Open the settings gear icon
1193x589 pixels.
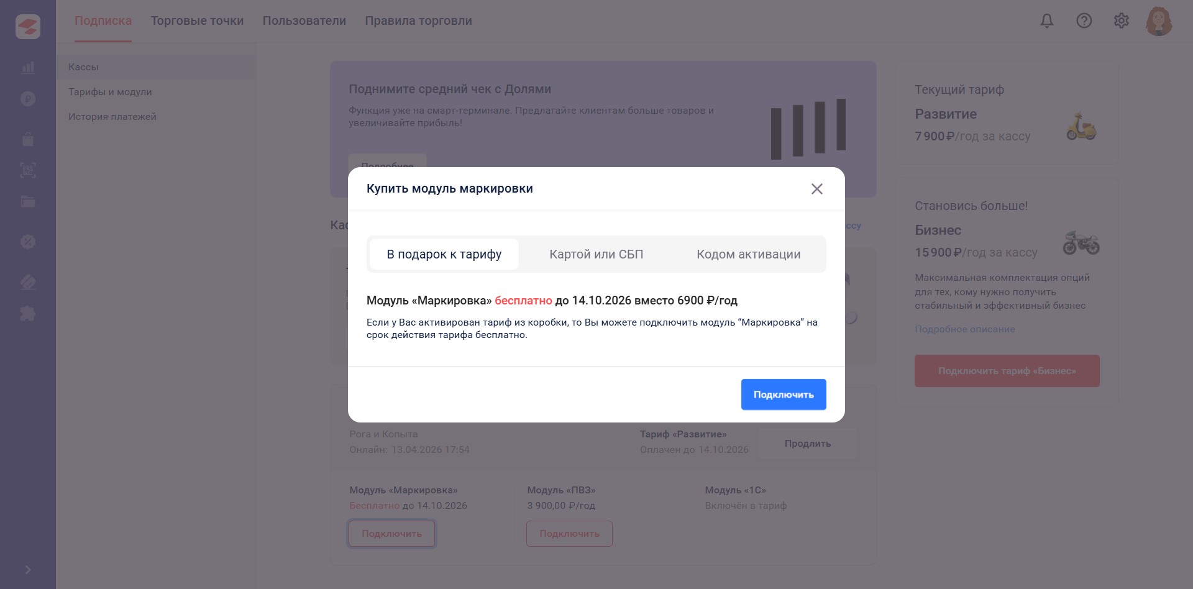1122,21
